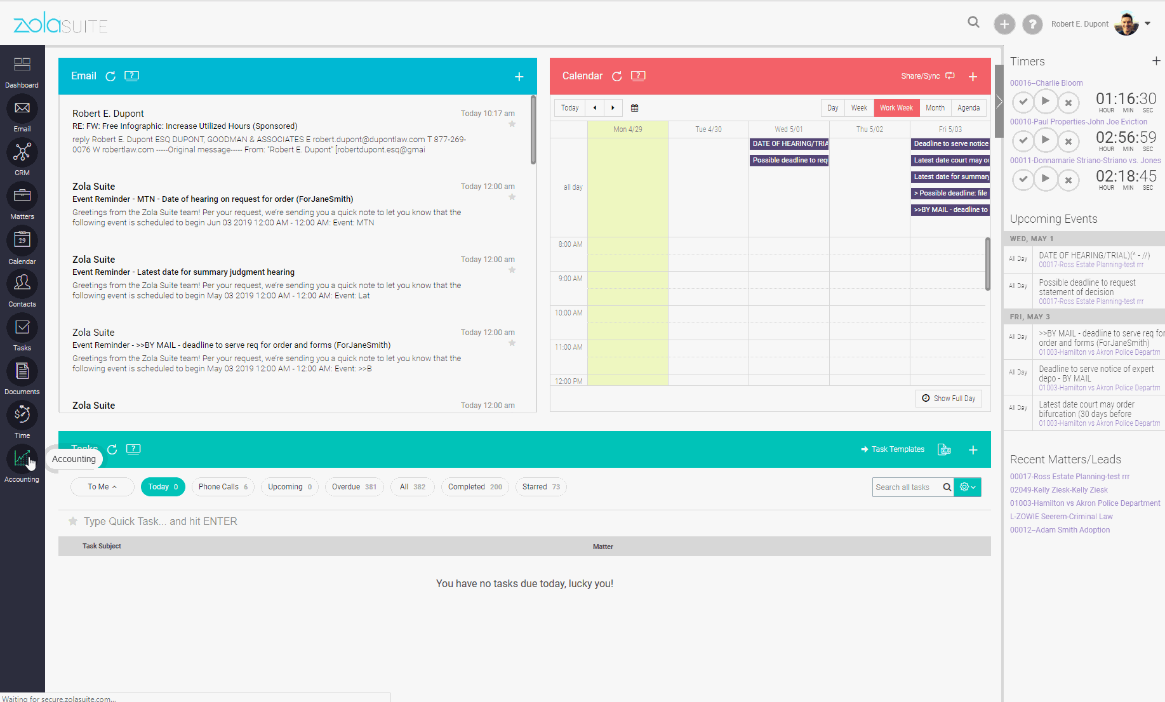Select the Starred tasks filter
Viewport: 1165px width, 702px height.
tap(541, 487)
